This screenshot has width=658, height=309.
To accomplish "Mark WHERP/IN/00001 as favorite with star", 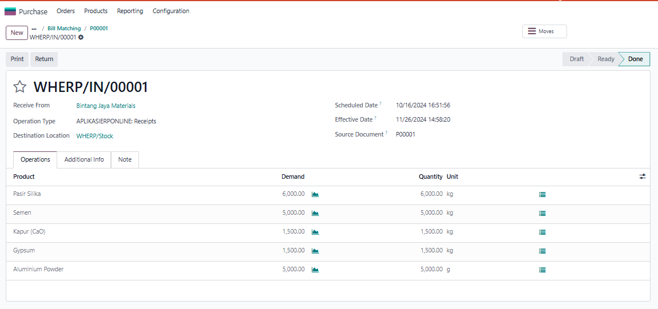I will 20,87.
